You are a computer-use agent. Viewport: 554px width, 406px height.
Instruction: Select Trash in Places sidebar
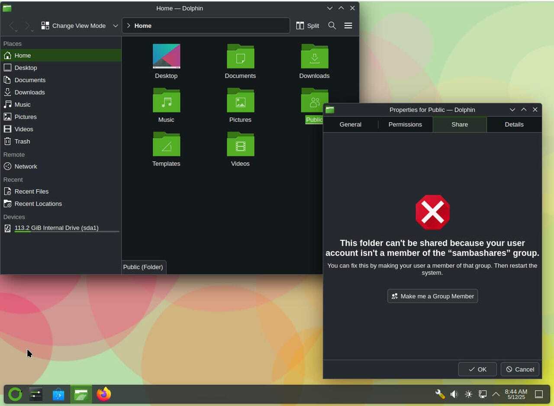(x=22, y=141)
